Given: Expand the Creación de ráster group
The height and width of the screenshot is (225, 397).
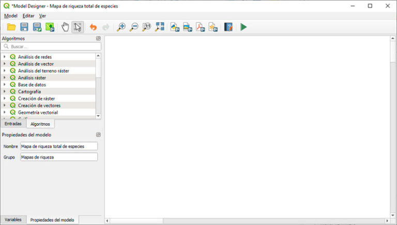Looking at the screenshot, I should (x=5, y=98).
